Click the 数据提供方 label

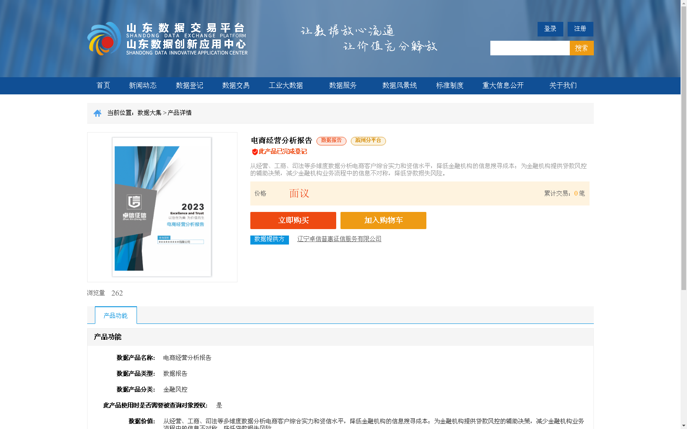(270, 239)
